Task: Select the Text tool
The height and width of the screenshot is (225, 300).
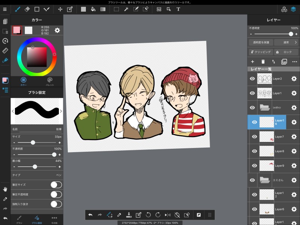Action: pos(178,9)
